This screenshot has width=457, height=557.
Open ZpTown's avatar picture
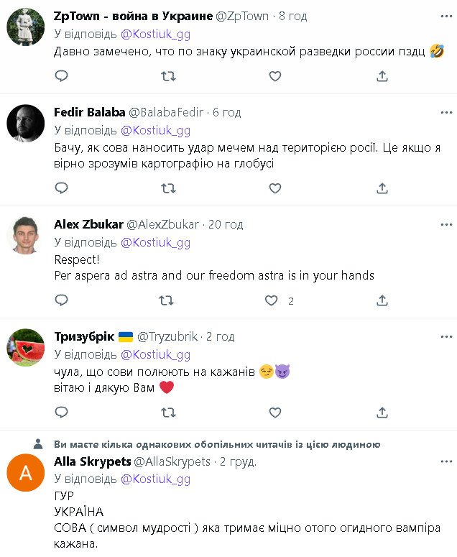tap(26, 26)
